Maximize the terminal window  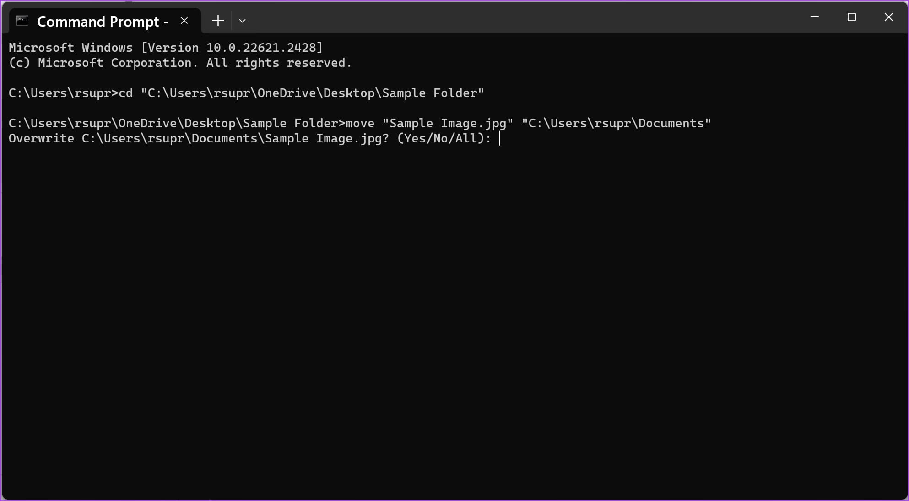852,17
